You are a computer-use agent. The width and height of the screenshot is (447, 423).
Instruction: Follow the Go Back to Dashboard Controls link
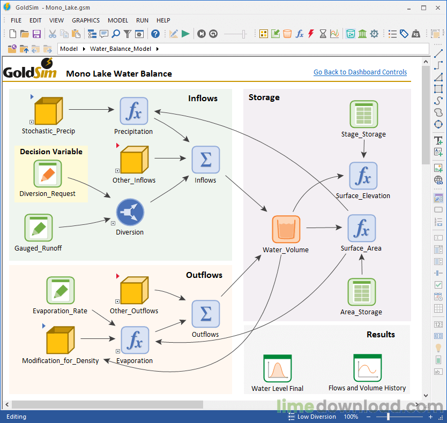(360, 72)
